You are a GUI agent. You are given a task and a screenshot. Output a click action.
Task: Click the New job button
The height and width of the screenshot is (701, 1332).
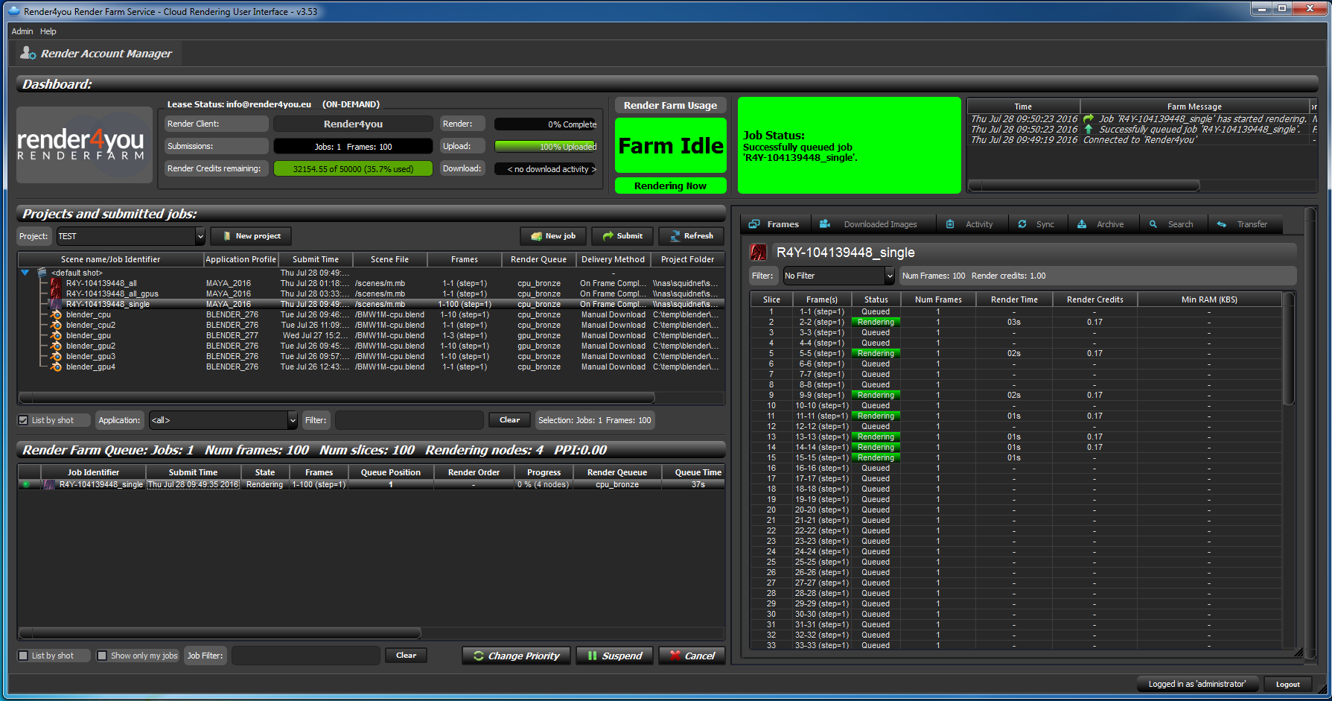(x=553, y=236)
